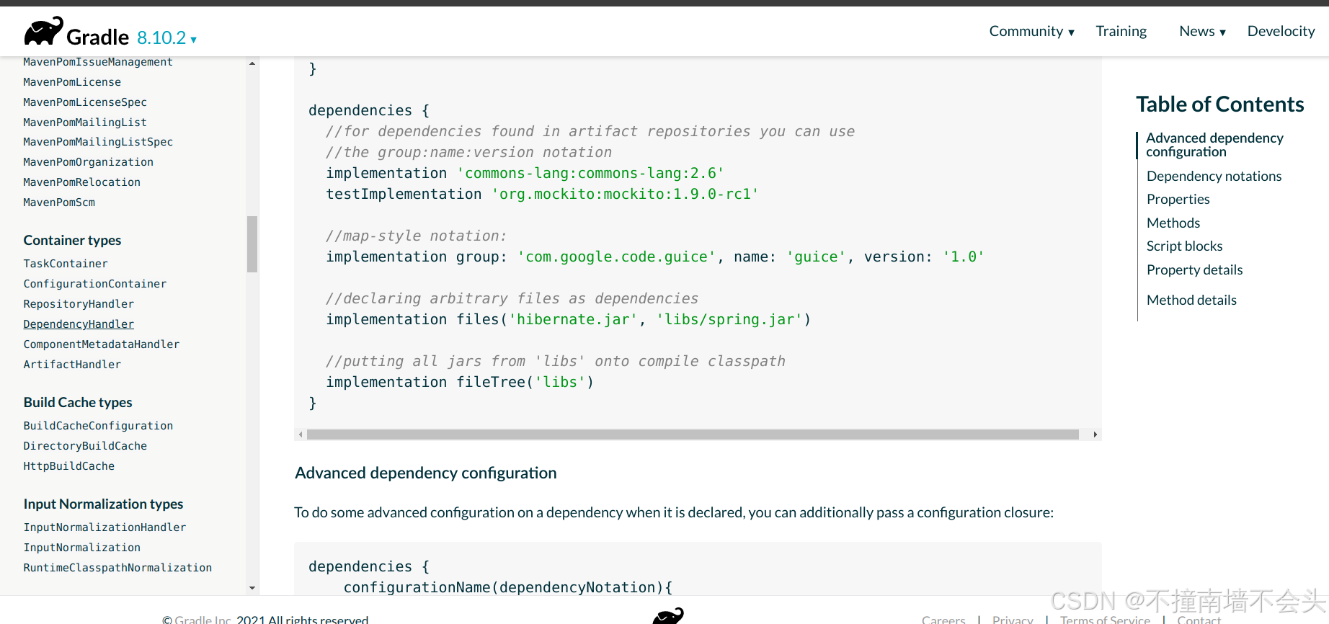Click the sidebar vertical scrollbar thumb

(x=252, y=244)
